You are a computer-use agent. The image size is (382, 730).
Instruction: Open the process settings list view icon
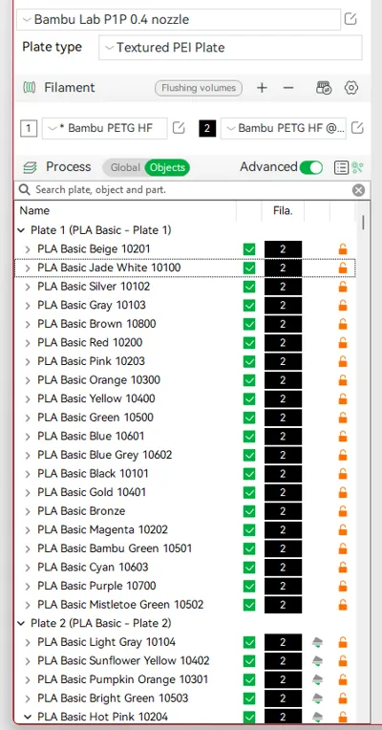[x=341, y=167]
